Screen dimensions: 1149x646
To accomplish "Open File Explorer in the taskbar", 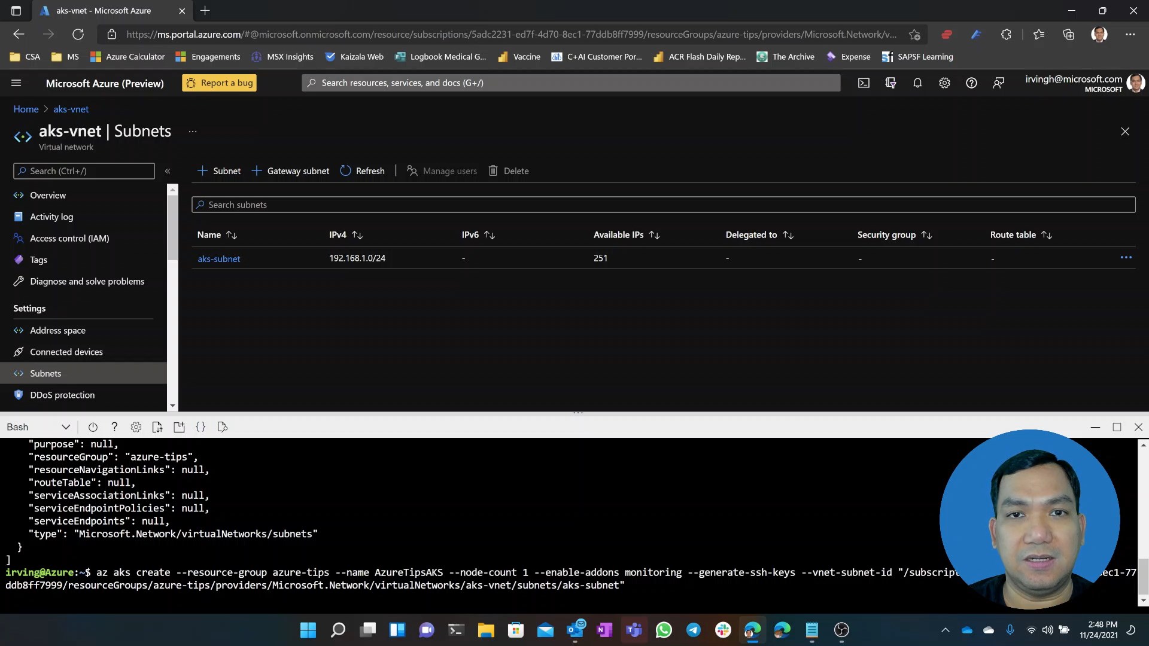I will tap(486, 630).
